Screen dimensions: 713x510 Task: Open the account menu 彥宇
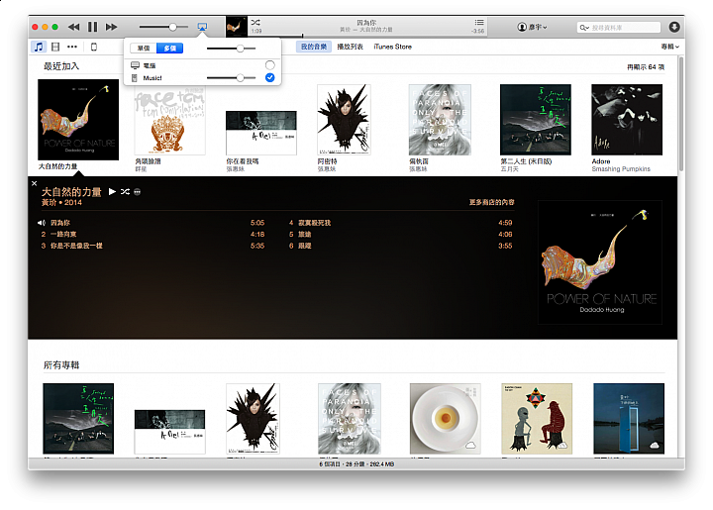coord(532,27)
